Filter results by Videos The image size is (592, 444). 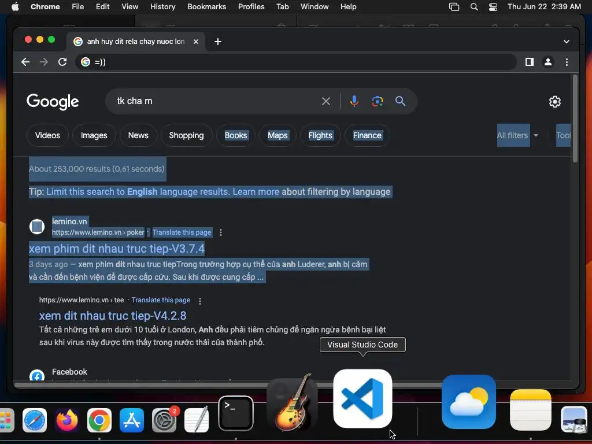pos(47,135)
